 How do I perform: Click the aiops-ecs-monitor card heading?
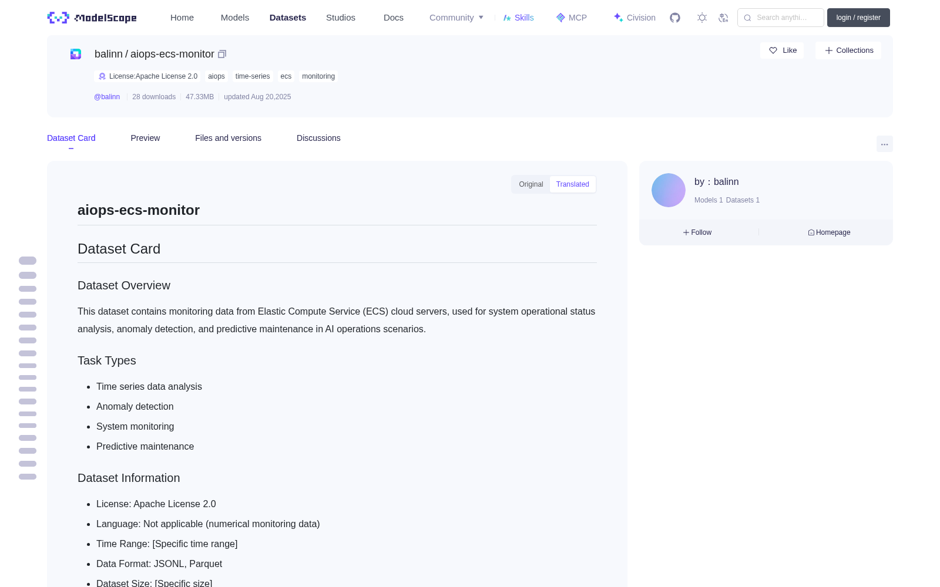click(x=139, y=210)
